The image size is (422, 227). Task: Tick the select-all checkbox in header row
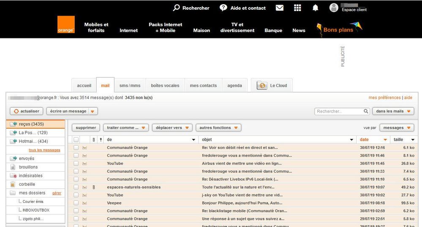click(76, 140)
